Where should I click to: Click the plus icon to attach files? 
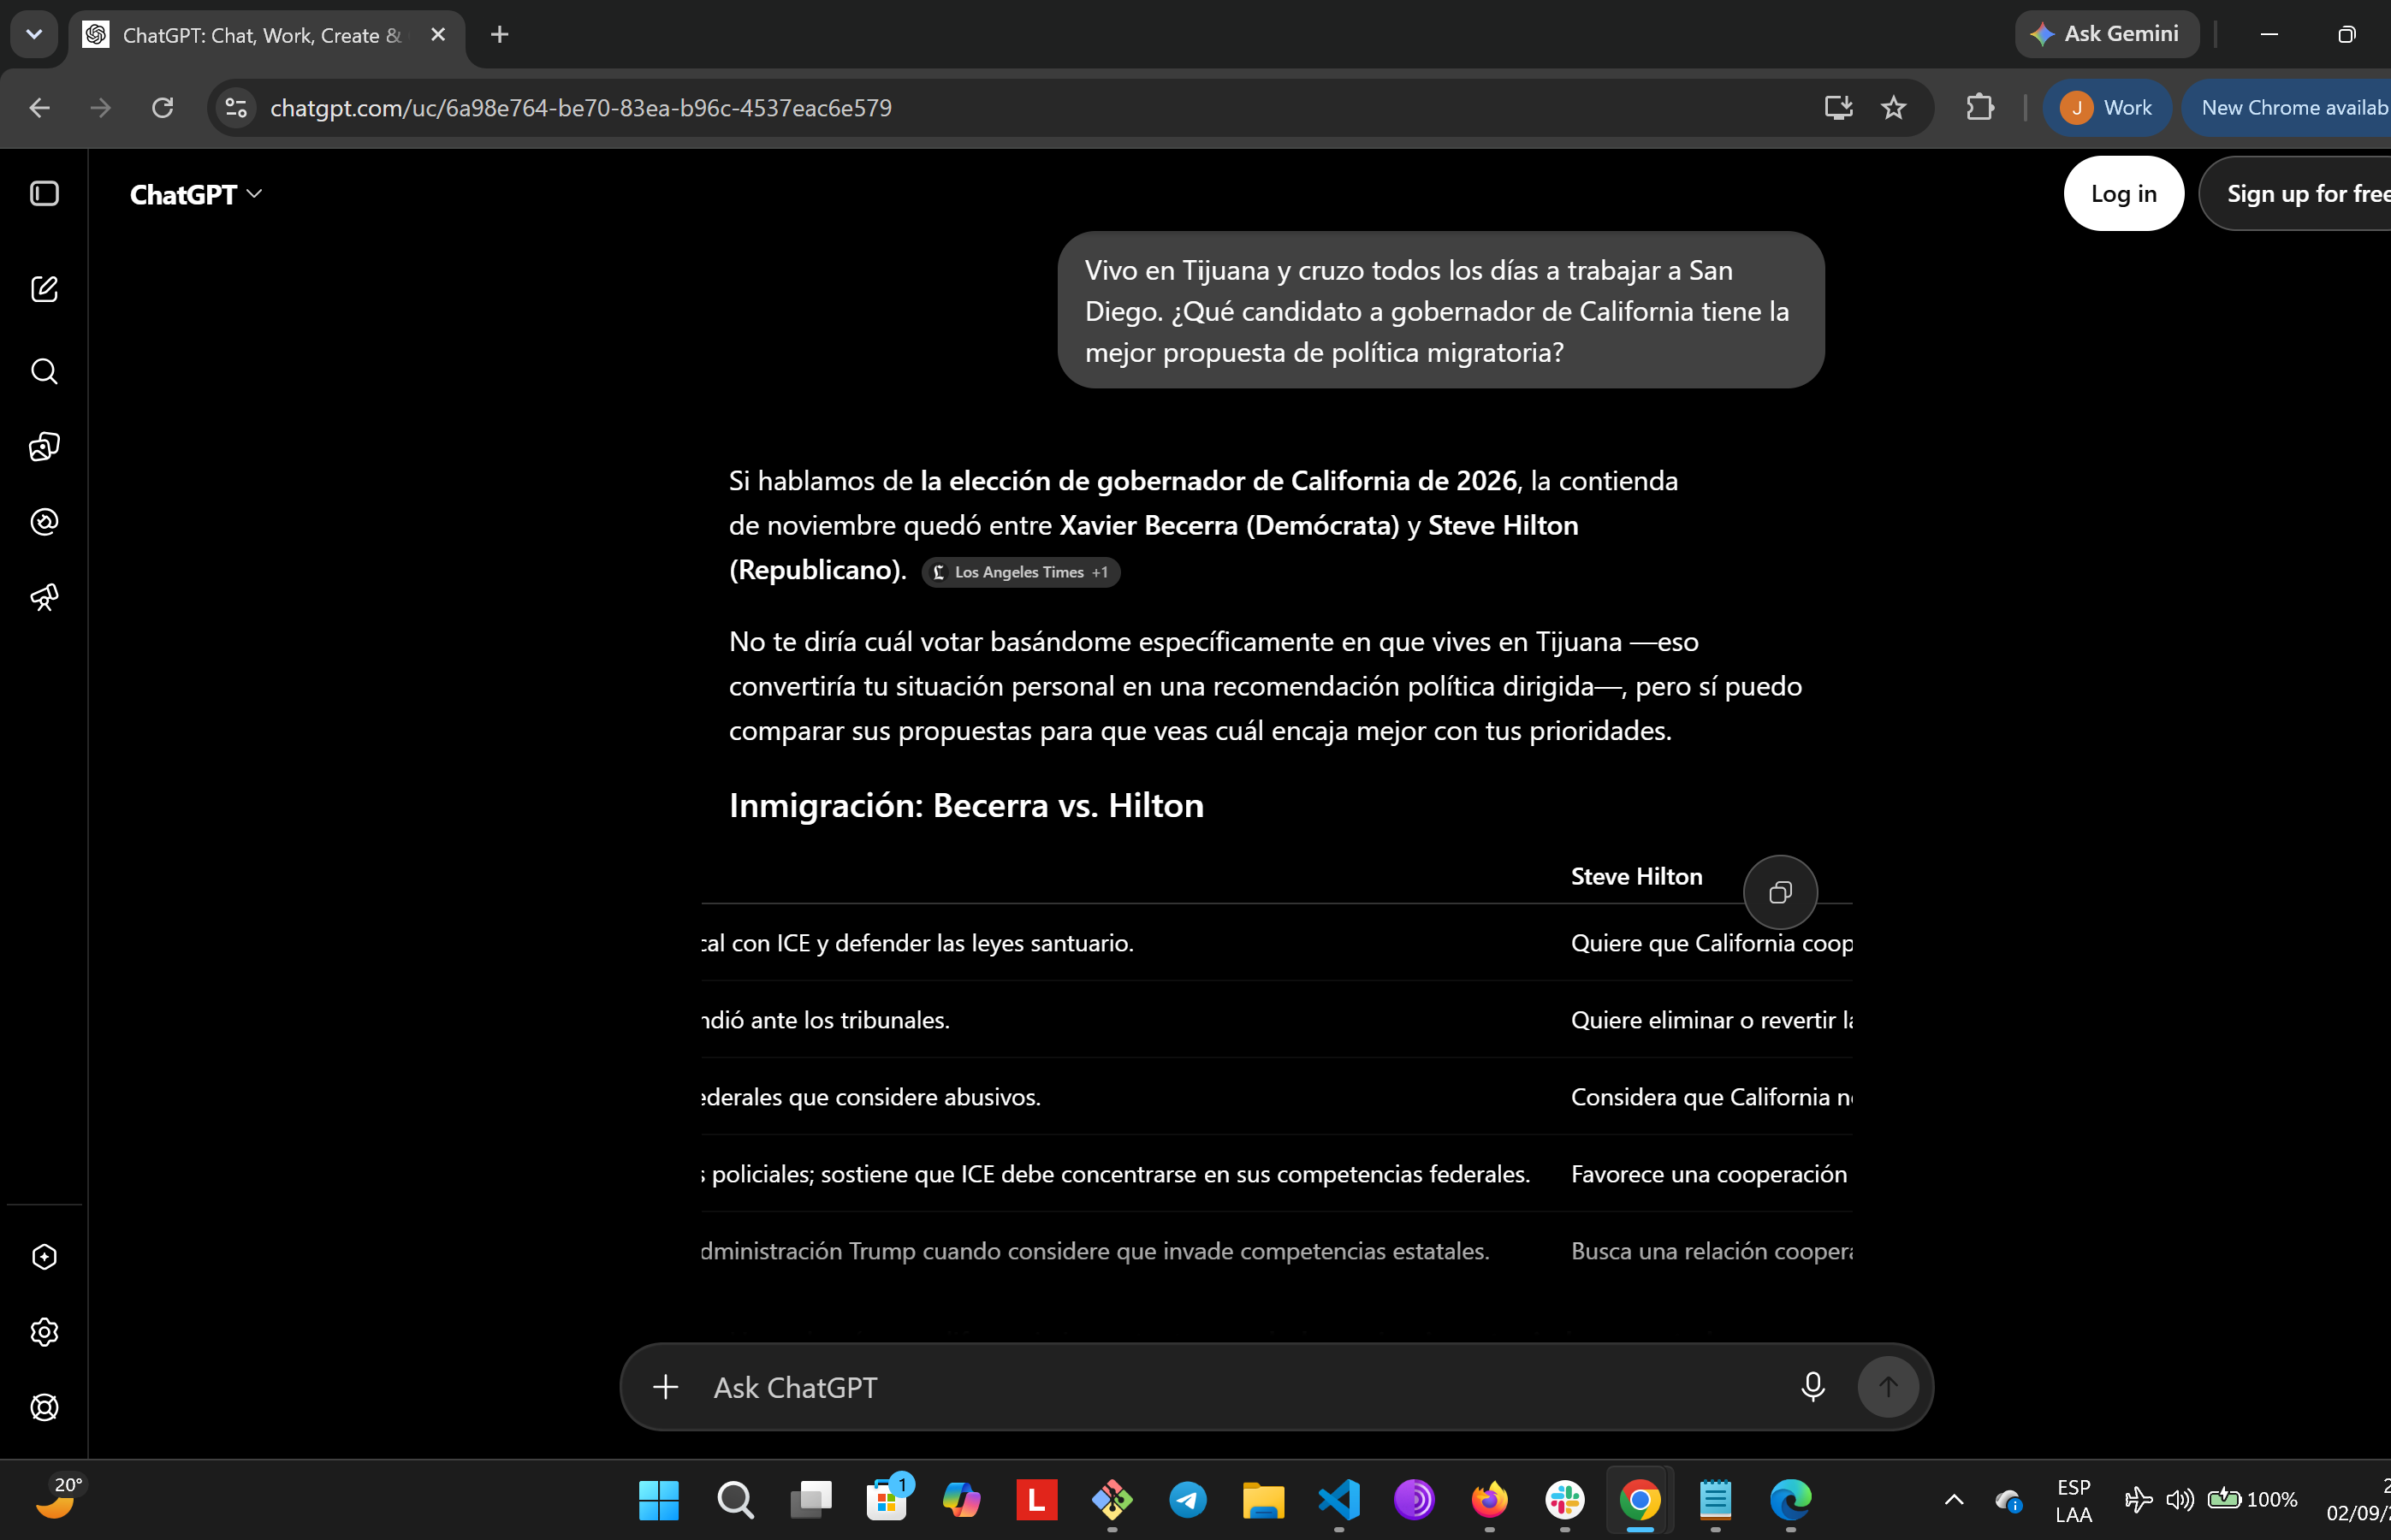coord(665,1387)
